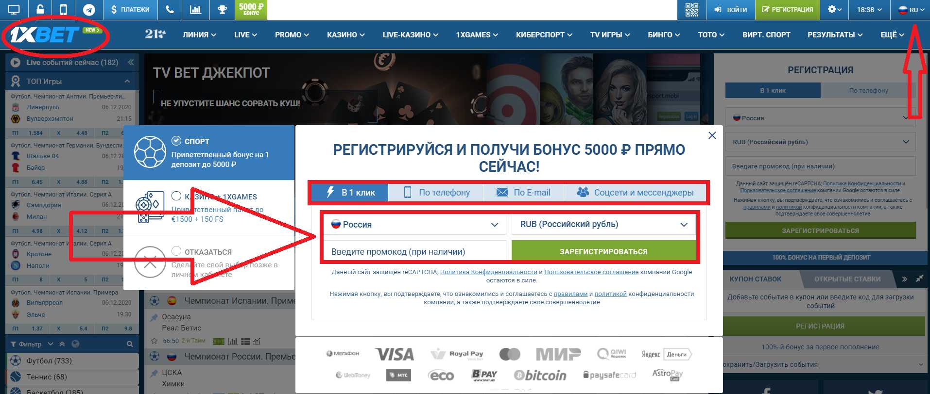Collapse ТОП Игры section chevron
The height and width of the screenshot is (394, 930).
pos(127,81)
